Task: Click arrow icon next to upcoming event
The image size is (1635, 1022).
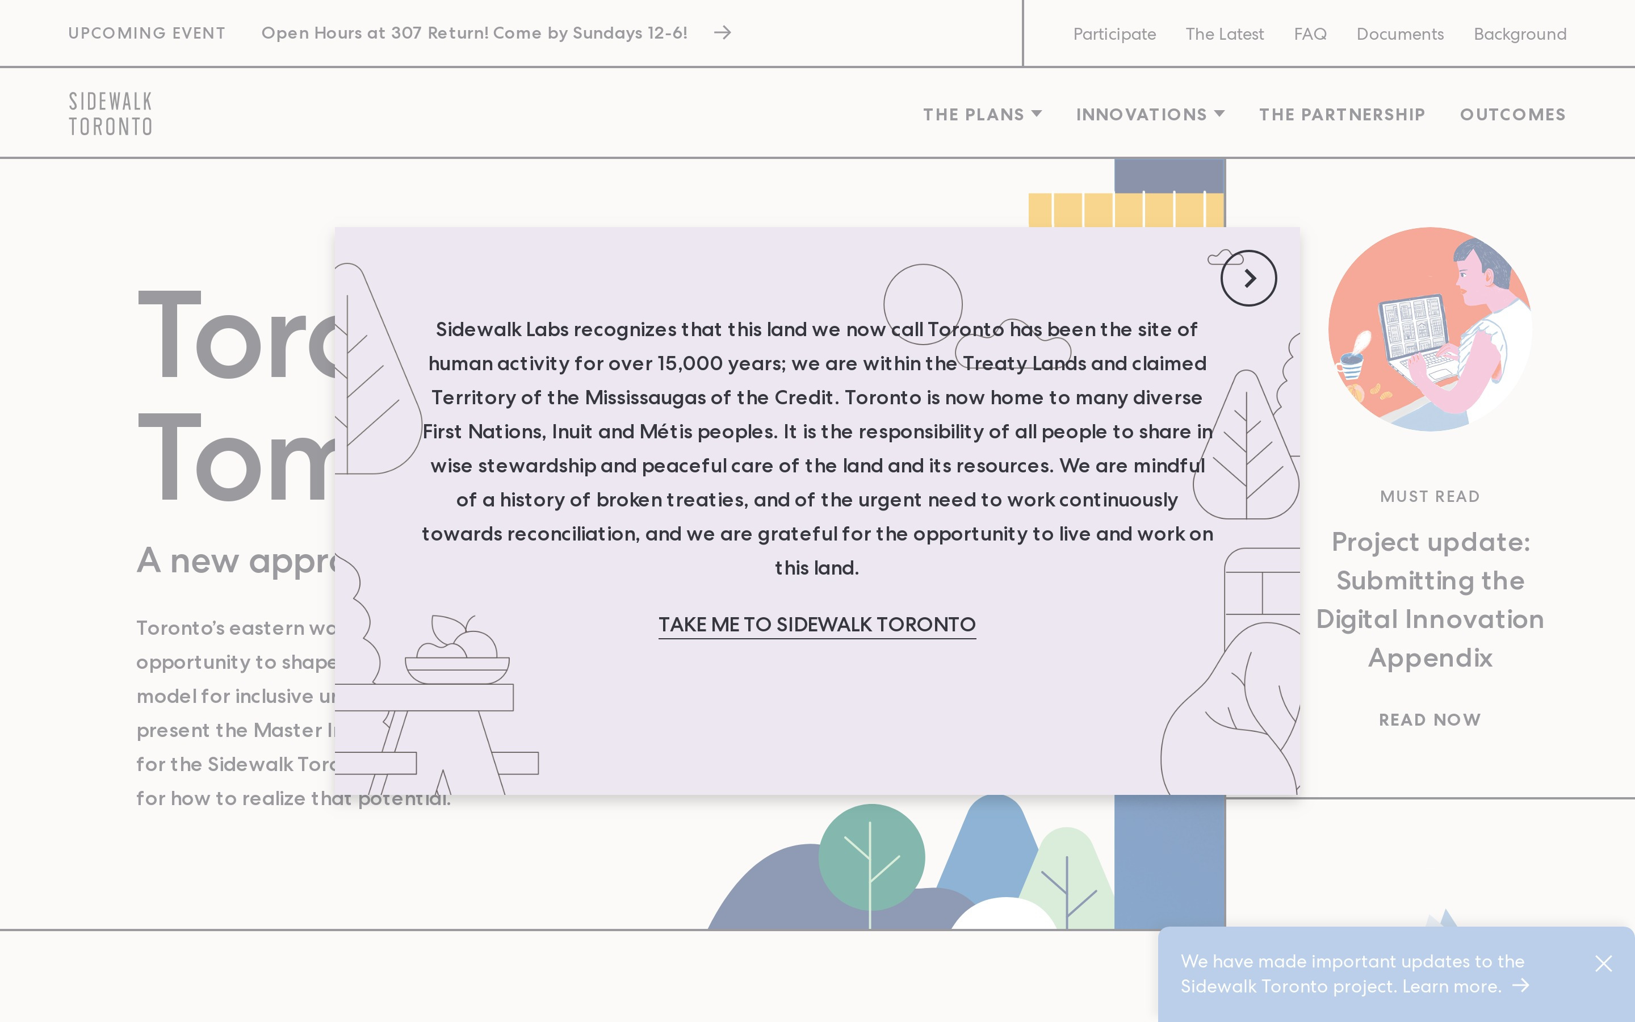Action: tap(722, 32)
